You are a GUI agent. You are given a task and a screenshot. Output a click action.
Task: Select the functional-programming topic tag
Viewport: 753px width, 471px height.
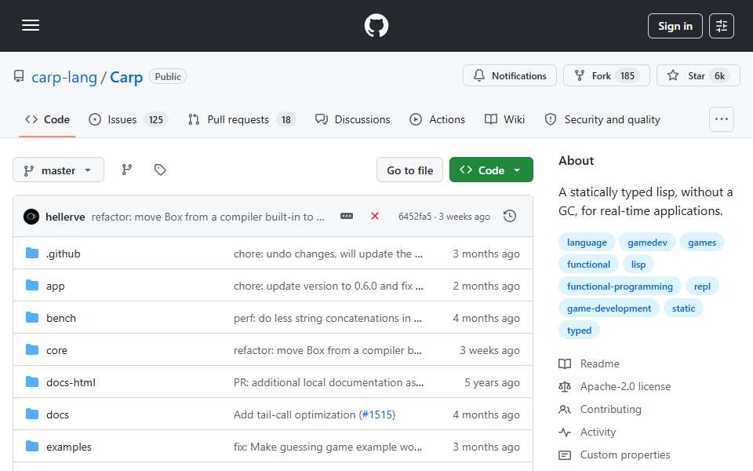click(x=620, y=287)
